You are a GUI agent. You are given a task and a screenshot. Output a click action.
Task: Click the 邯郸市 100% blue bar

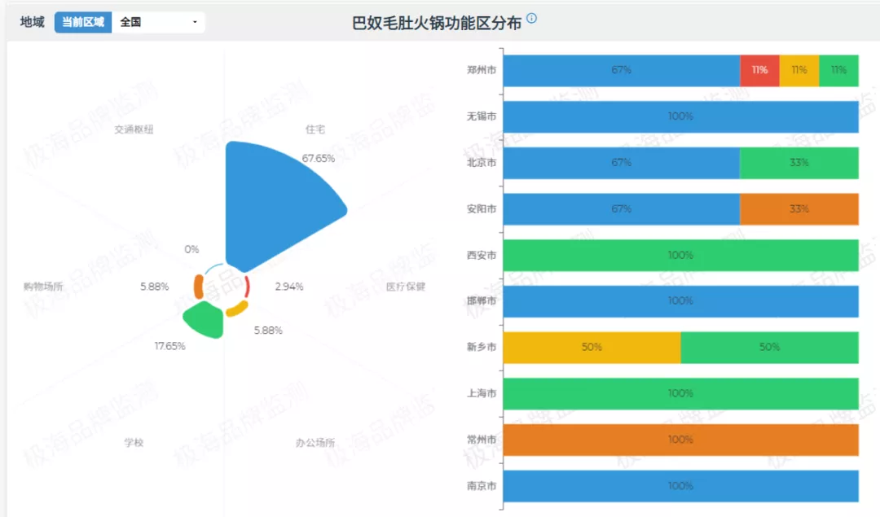680,301
